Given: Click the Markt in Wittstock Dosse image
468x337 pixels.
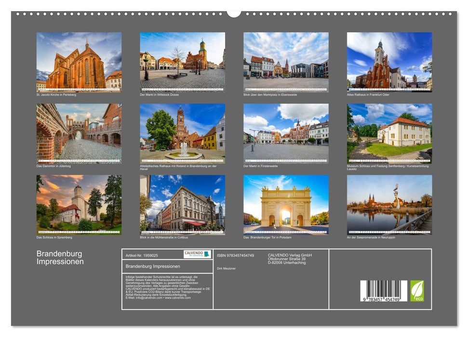Looking at the screenshot, I should [x=183, y=60].
